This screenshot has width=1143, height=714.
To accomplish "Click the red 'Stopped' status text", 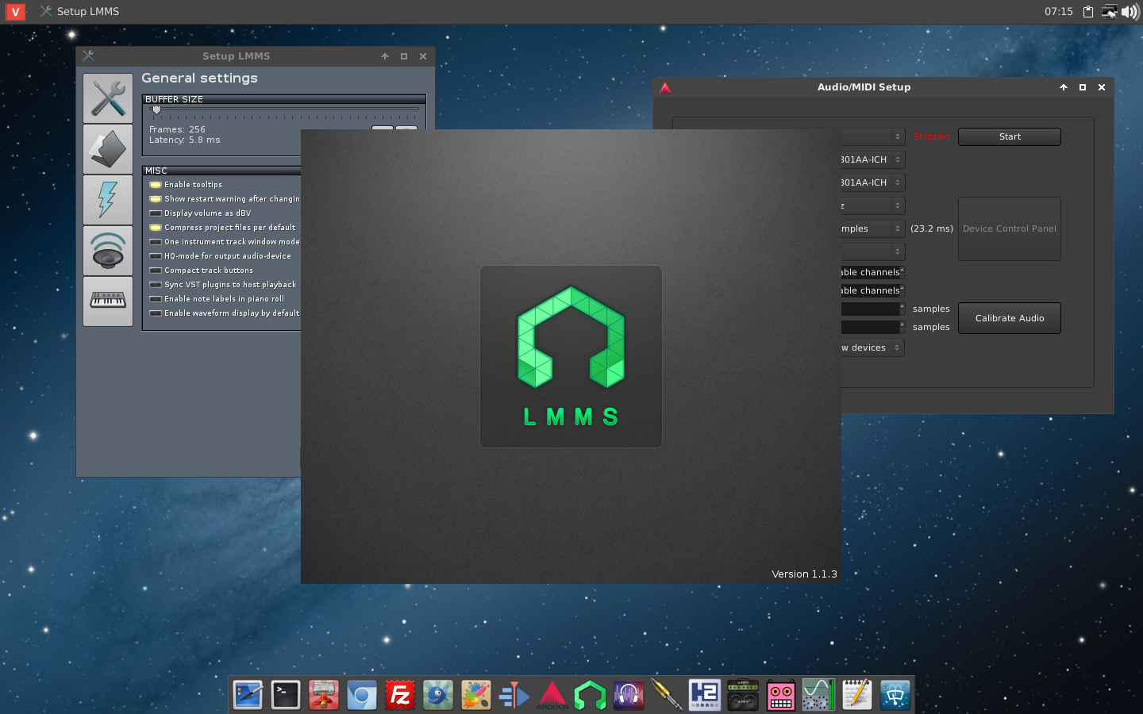I will (931, 136).
